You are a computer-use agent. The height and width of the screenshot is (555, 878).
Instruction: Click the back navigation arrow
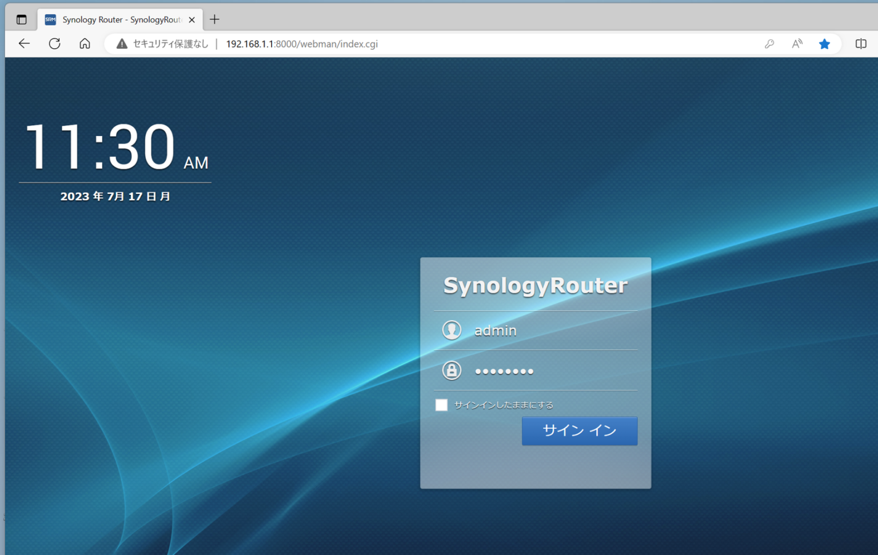pyautogui.click(x=23, y=43)
